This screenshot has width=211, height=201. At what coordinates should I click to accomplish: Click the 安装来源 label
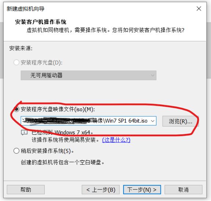click(x=21, y=48)
